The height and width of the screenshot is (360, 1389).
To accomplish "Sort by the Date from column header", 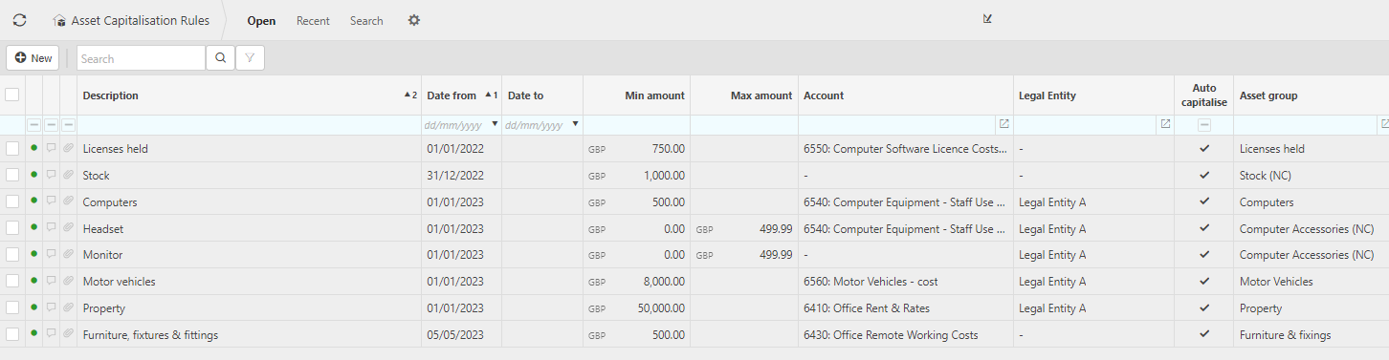I will click(462, 95).
